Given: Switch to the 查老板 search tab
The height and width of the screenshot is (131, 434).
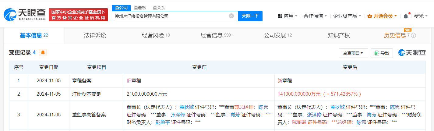Looking at the screenshot, I should pyautogui.click(x=140, y=8).
